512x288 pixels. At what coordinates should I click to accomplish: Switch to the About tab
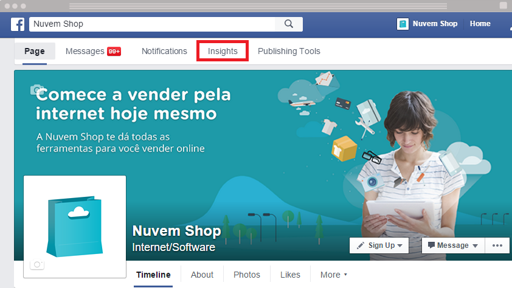pyautogui.click(x=202, y=275)
